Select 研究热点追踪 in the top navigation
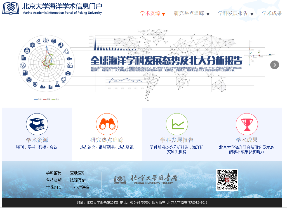The image size is (287, 208). click(x=189, y=13)
